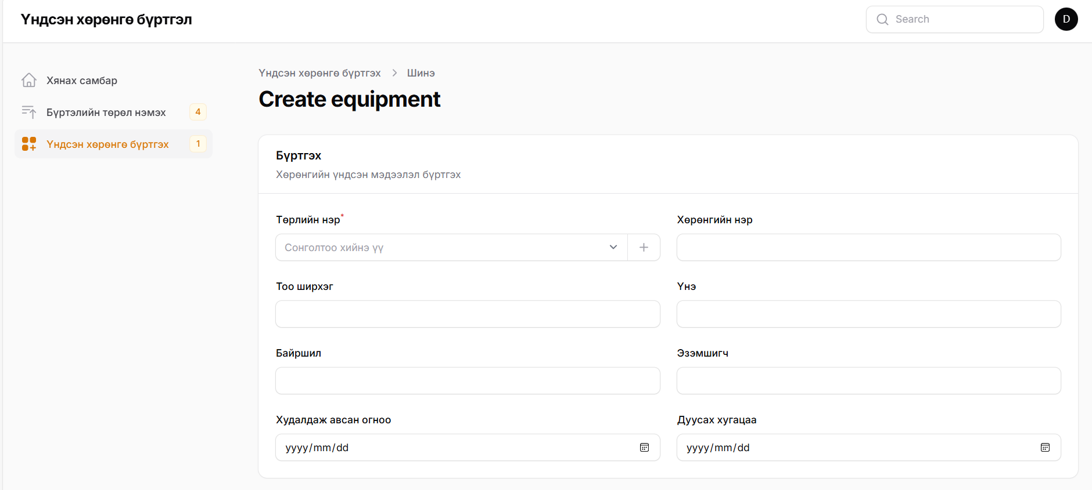
Task: Open calendar picker for Худалдаж авсан огноо
Action: 644,448
